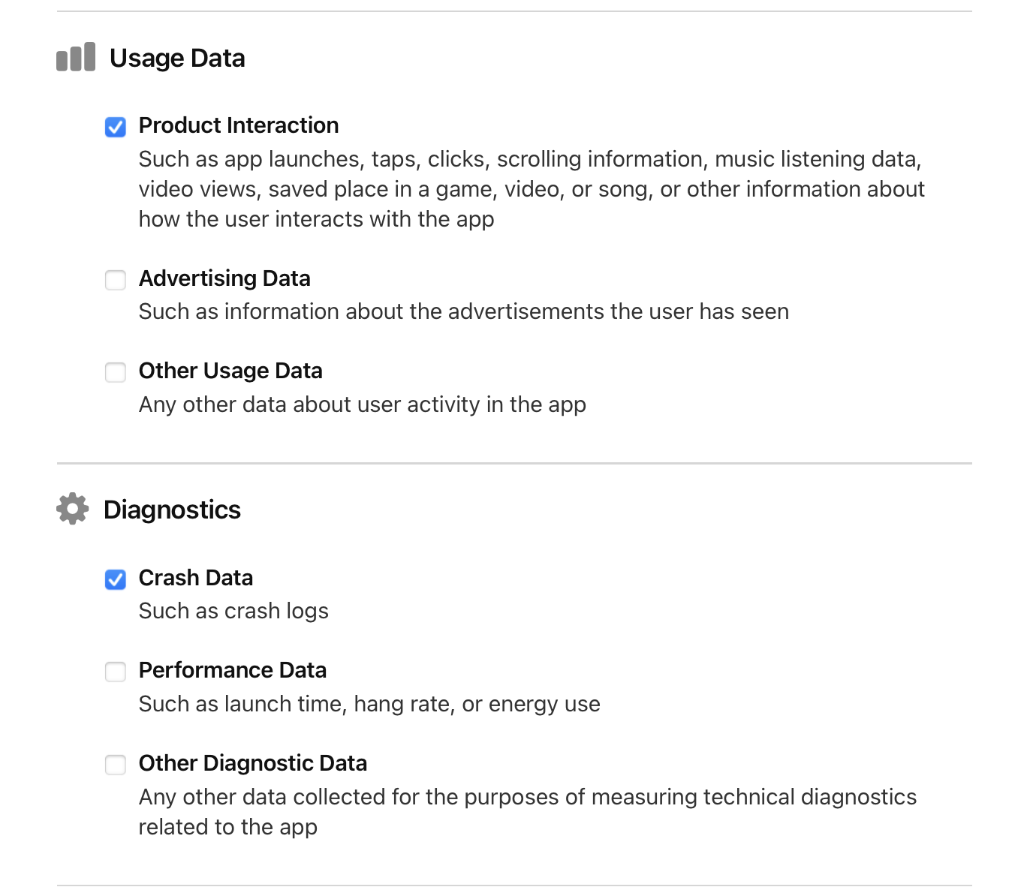The height and width of the screenshot is (896, 1027).
Task: Click the Product Interaction label text
Action: pos(238,125)
